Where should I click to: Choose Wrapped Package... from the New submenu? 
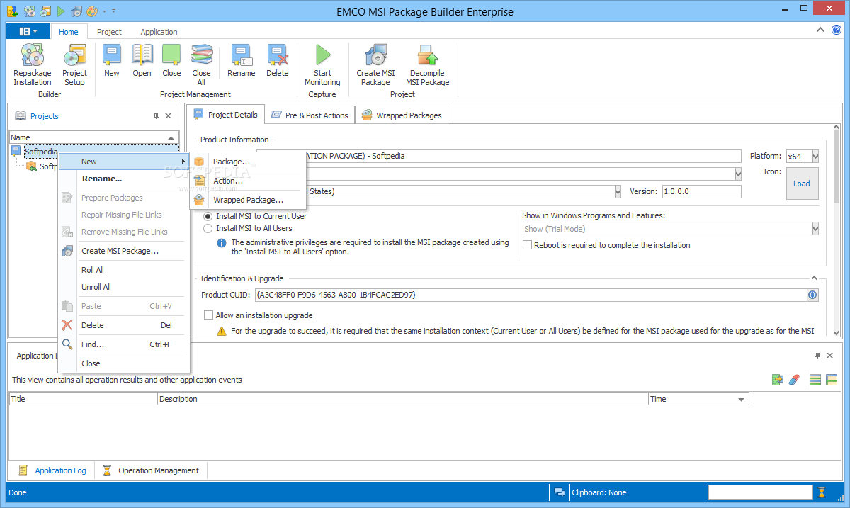248,200
